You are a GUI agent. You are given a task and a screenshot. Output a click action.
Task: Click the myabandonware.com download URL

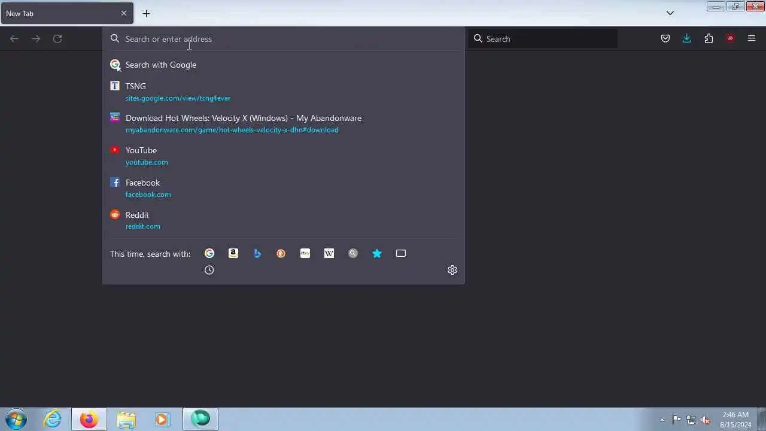coord(232,130)
